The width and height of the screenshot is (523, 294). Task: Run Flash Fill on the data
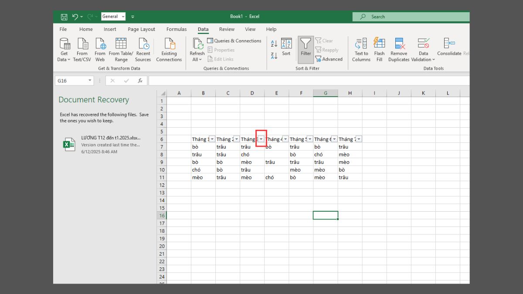[x=379, y=49]
